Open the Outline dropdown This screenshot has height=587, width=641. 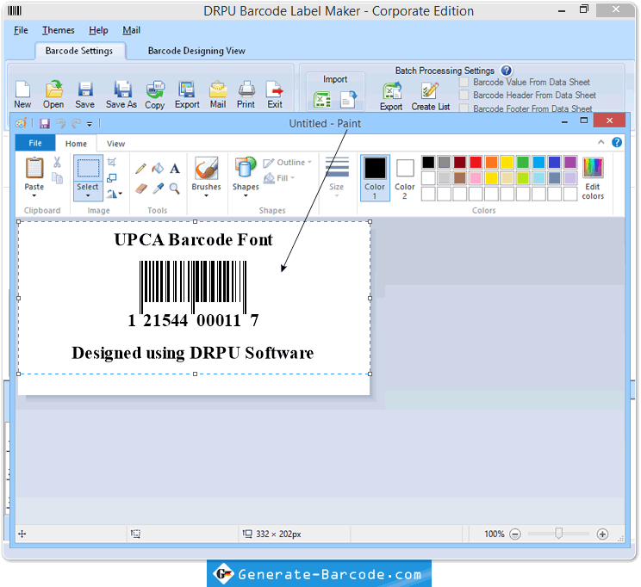[288, 163]
